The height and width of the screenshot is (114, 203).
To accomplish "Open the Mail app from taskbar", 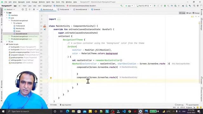I will [85, 111].
